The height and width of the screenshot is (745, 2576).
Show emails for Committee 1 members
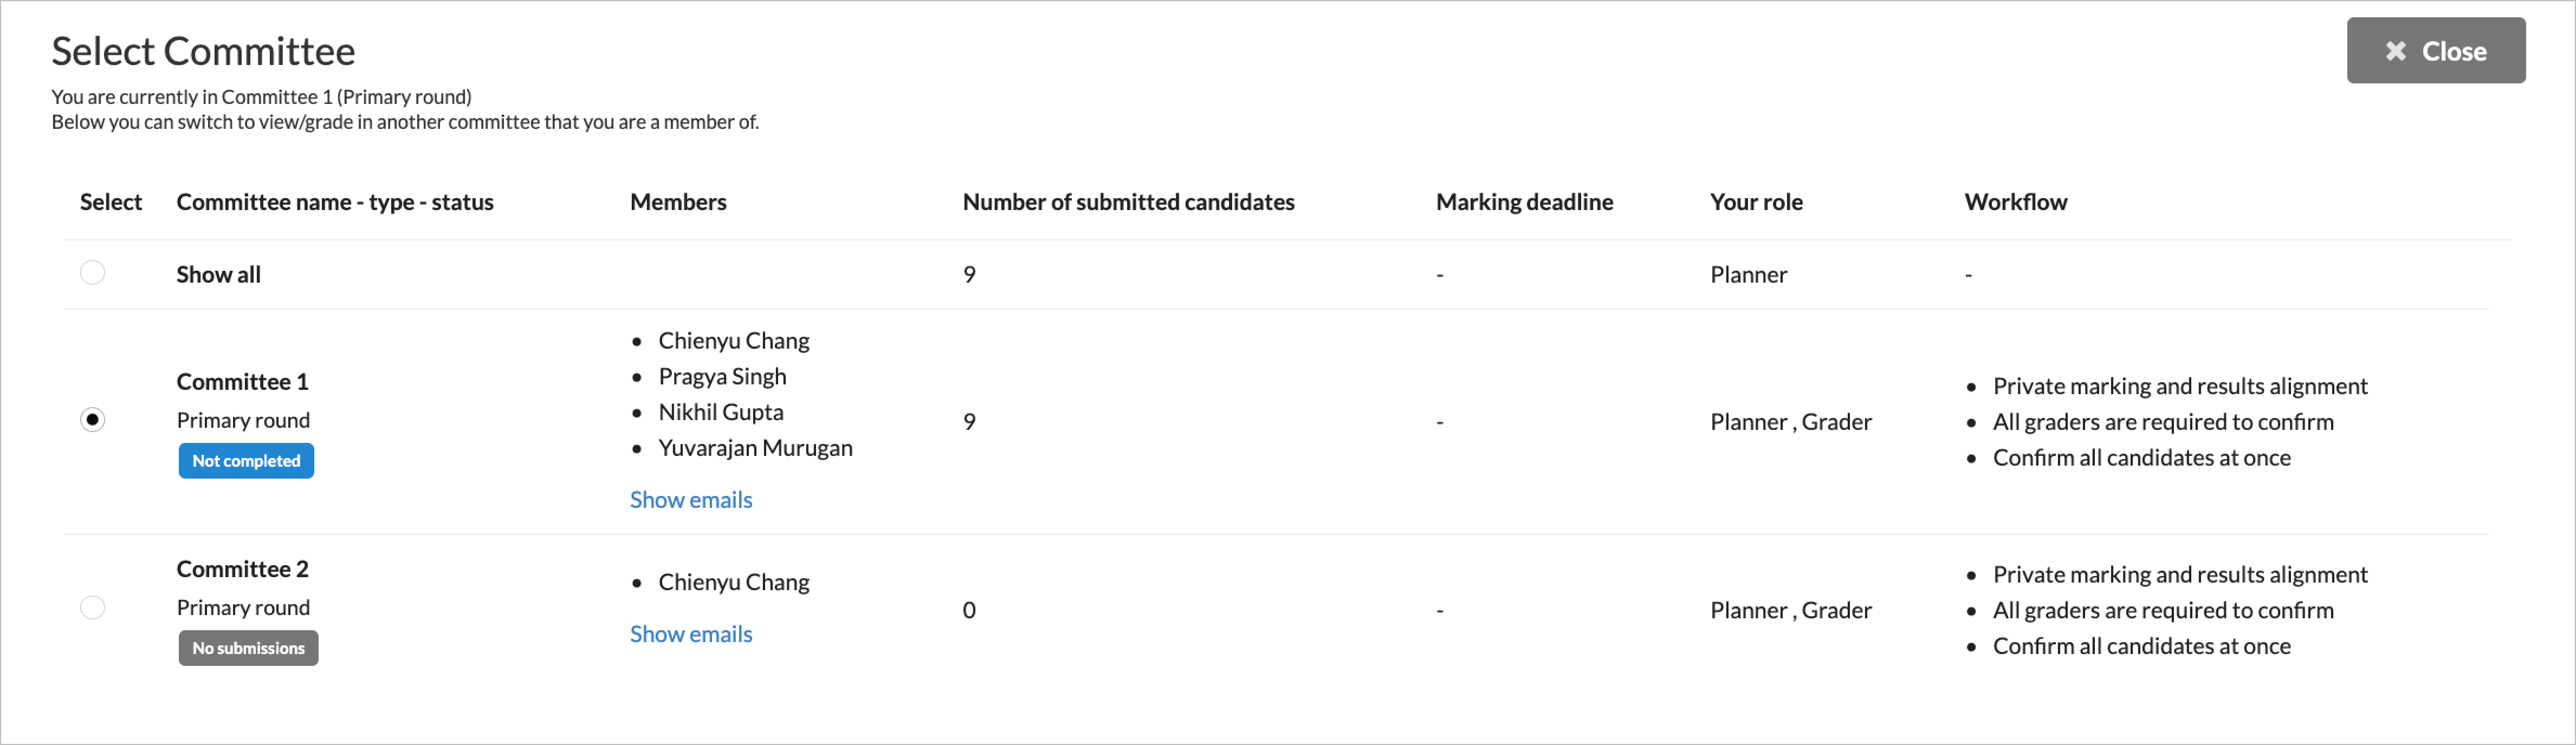691,499
